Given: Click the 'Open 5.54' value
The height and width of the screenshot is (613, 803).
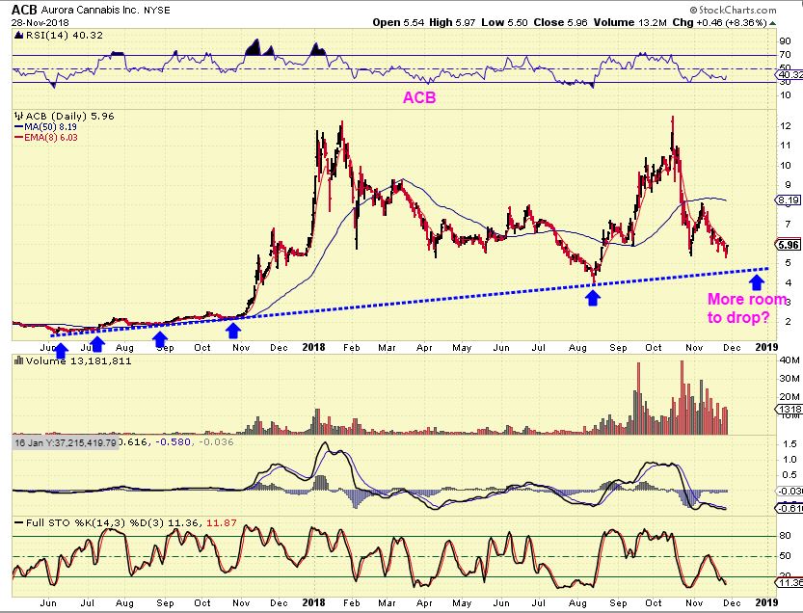Looking at the screenshot, I should (x=398, y=22).
